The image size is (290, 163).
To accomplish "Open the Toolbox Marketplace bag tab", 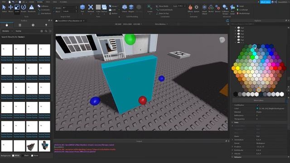I will [7, 25].
